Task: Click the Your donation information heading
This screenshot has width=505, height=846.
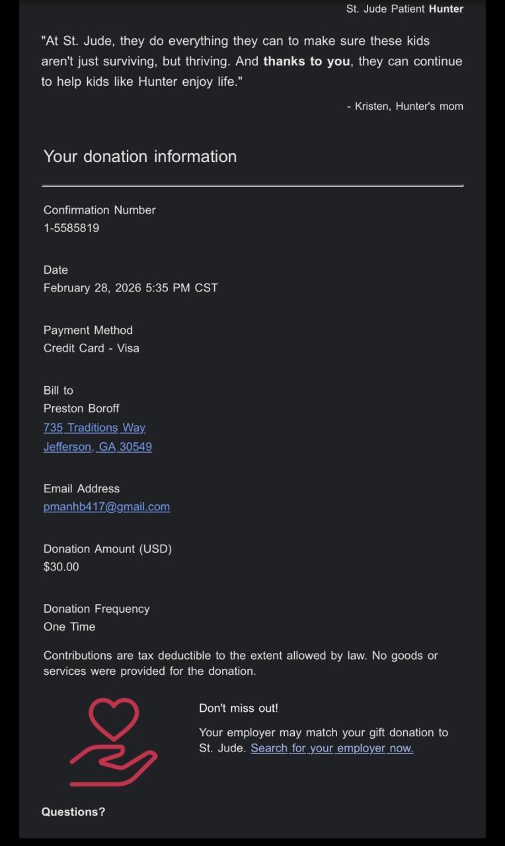Action: (x=140, y=157)
